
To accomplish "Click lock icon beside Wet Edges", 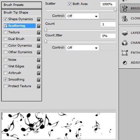I will click(x=39, y=66).
